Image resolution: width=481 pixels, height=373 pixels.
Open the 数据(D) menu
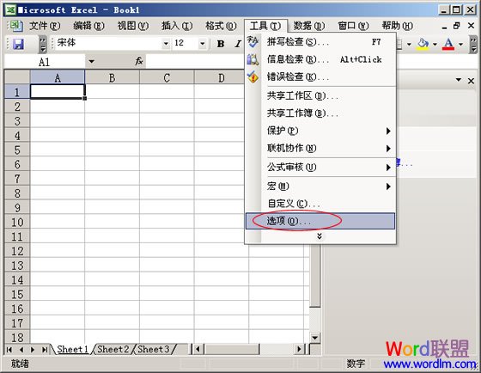(x=308, y=26)
